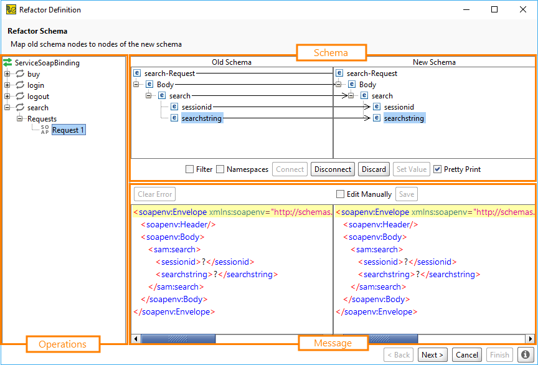This screenshot has width=538, height=365.
Task: Select the ServiceSoapBinding binding icon
Action: coord(9,62)
